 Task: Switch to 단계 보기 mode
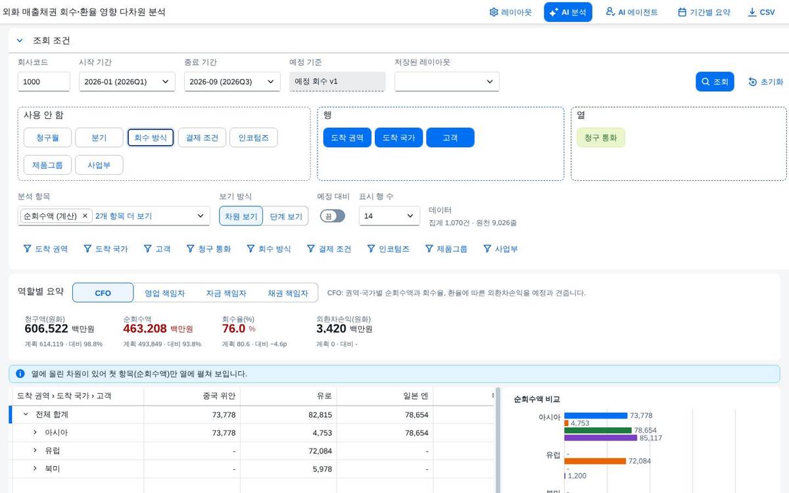(286, 216)
